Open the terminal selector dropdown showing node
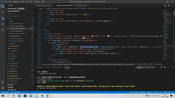175x98 pixels. click(x=145, y=67)
